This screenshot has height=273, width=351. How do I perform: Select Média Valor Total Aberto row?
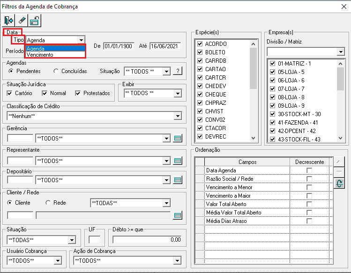[x=247, y=213]
